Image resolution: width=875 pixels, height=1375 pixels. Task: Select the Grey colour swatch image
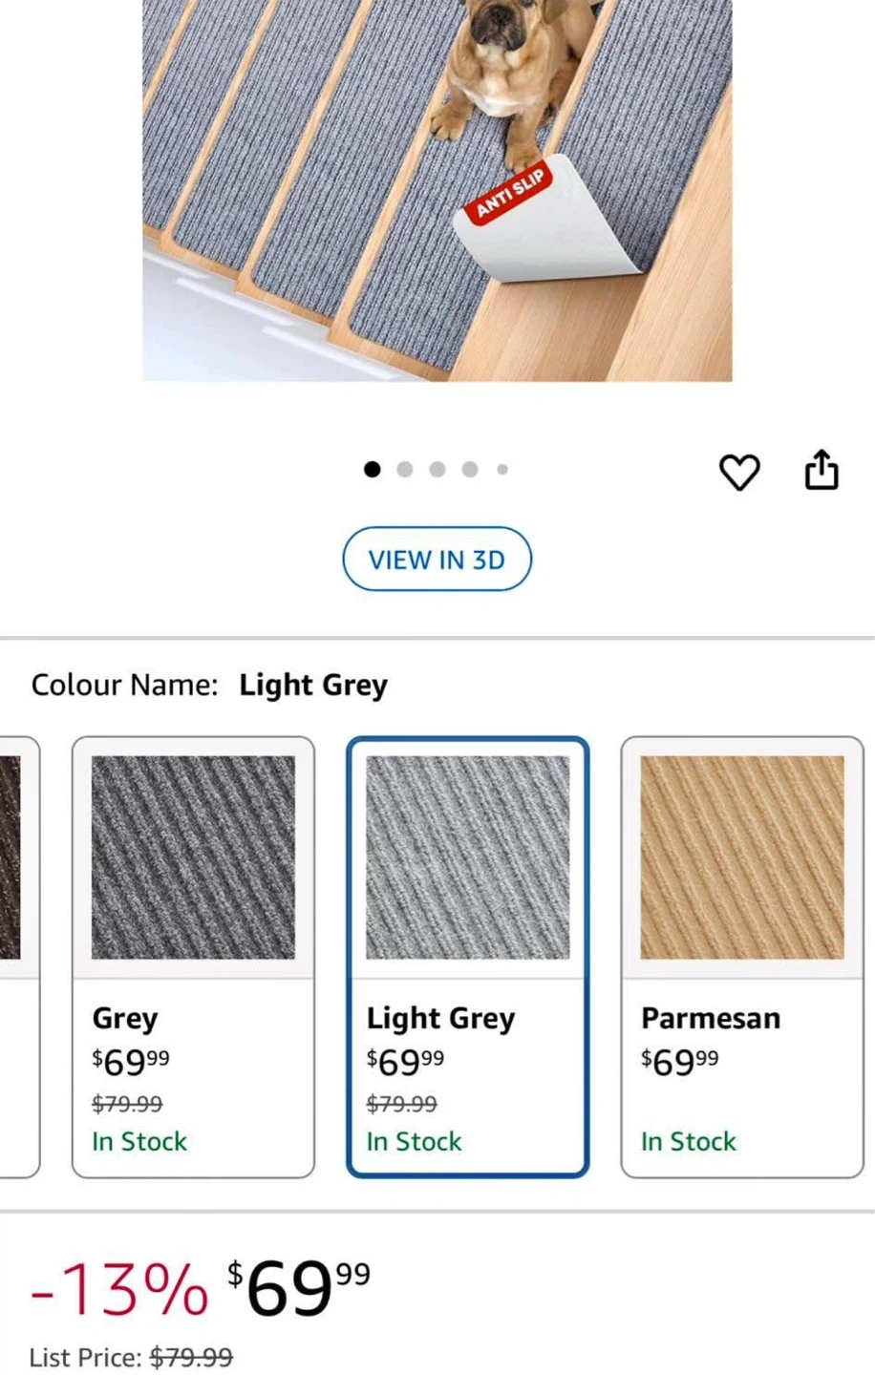[193, 857]
